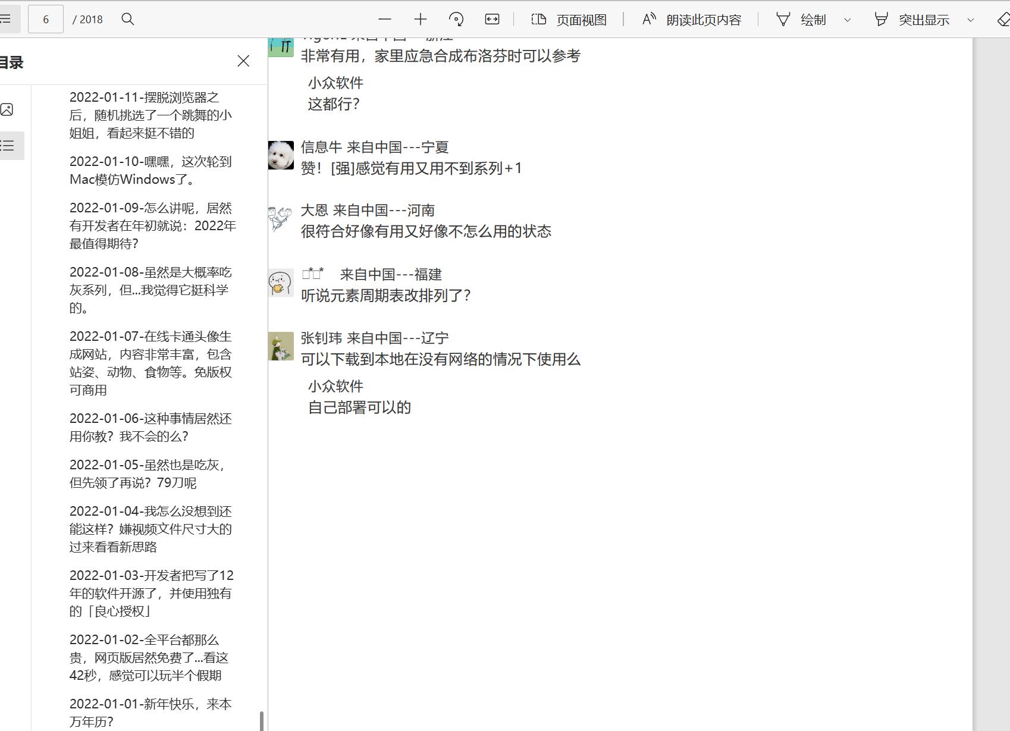Rotate the page using rotate icon
The height and width of the screenshot is (731, 1010).
pyautogui.click(x=456, y=19)
